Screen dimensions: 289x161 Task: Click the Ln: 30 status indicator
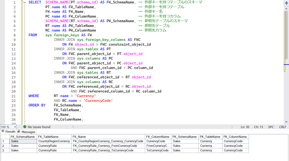coord(245,127)
